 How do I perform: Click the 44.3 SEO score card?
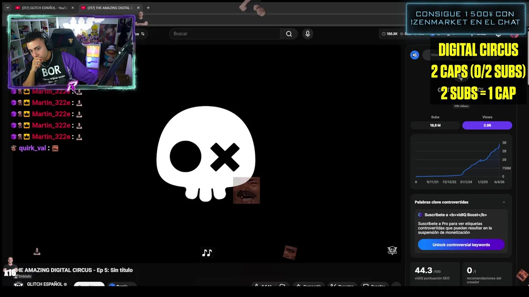click(x=435, y=275)
